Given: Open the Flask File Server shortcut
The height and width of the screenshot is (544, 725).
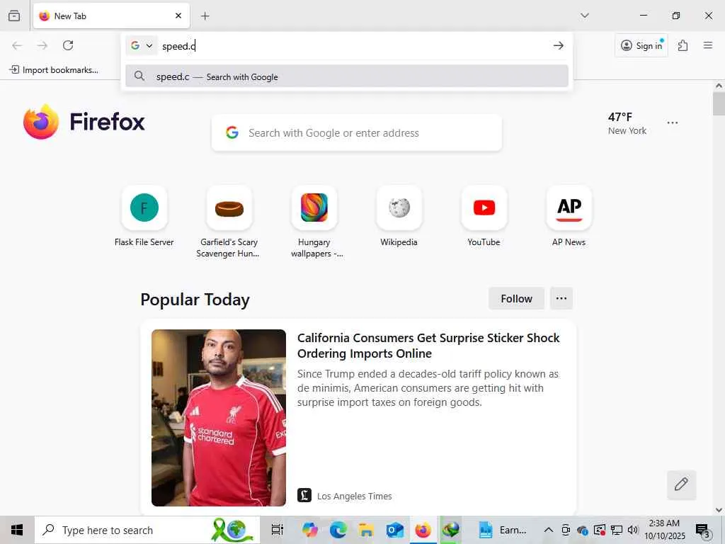Looking at the screenshot, I should 144,217.
